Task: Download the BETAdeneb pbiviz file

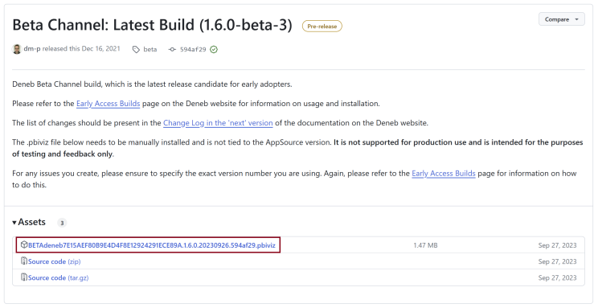Action: (152, 245)
